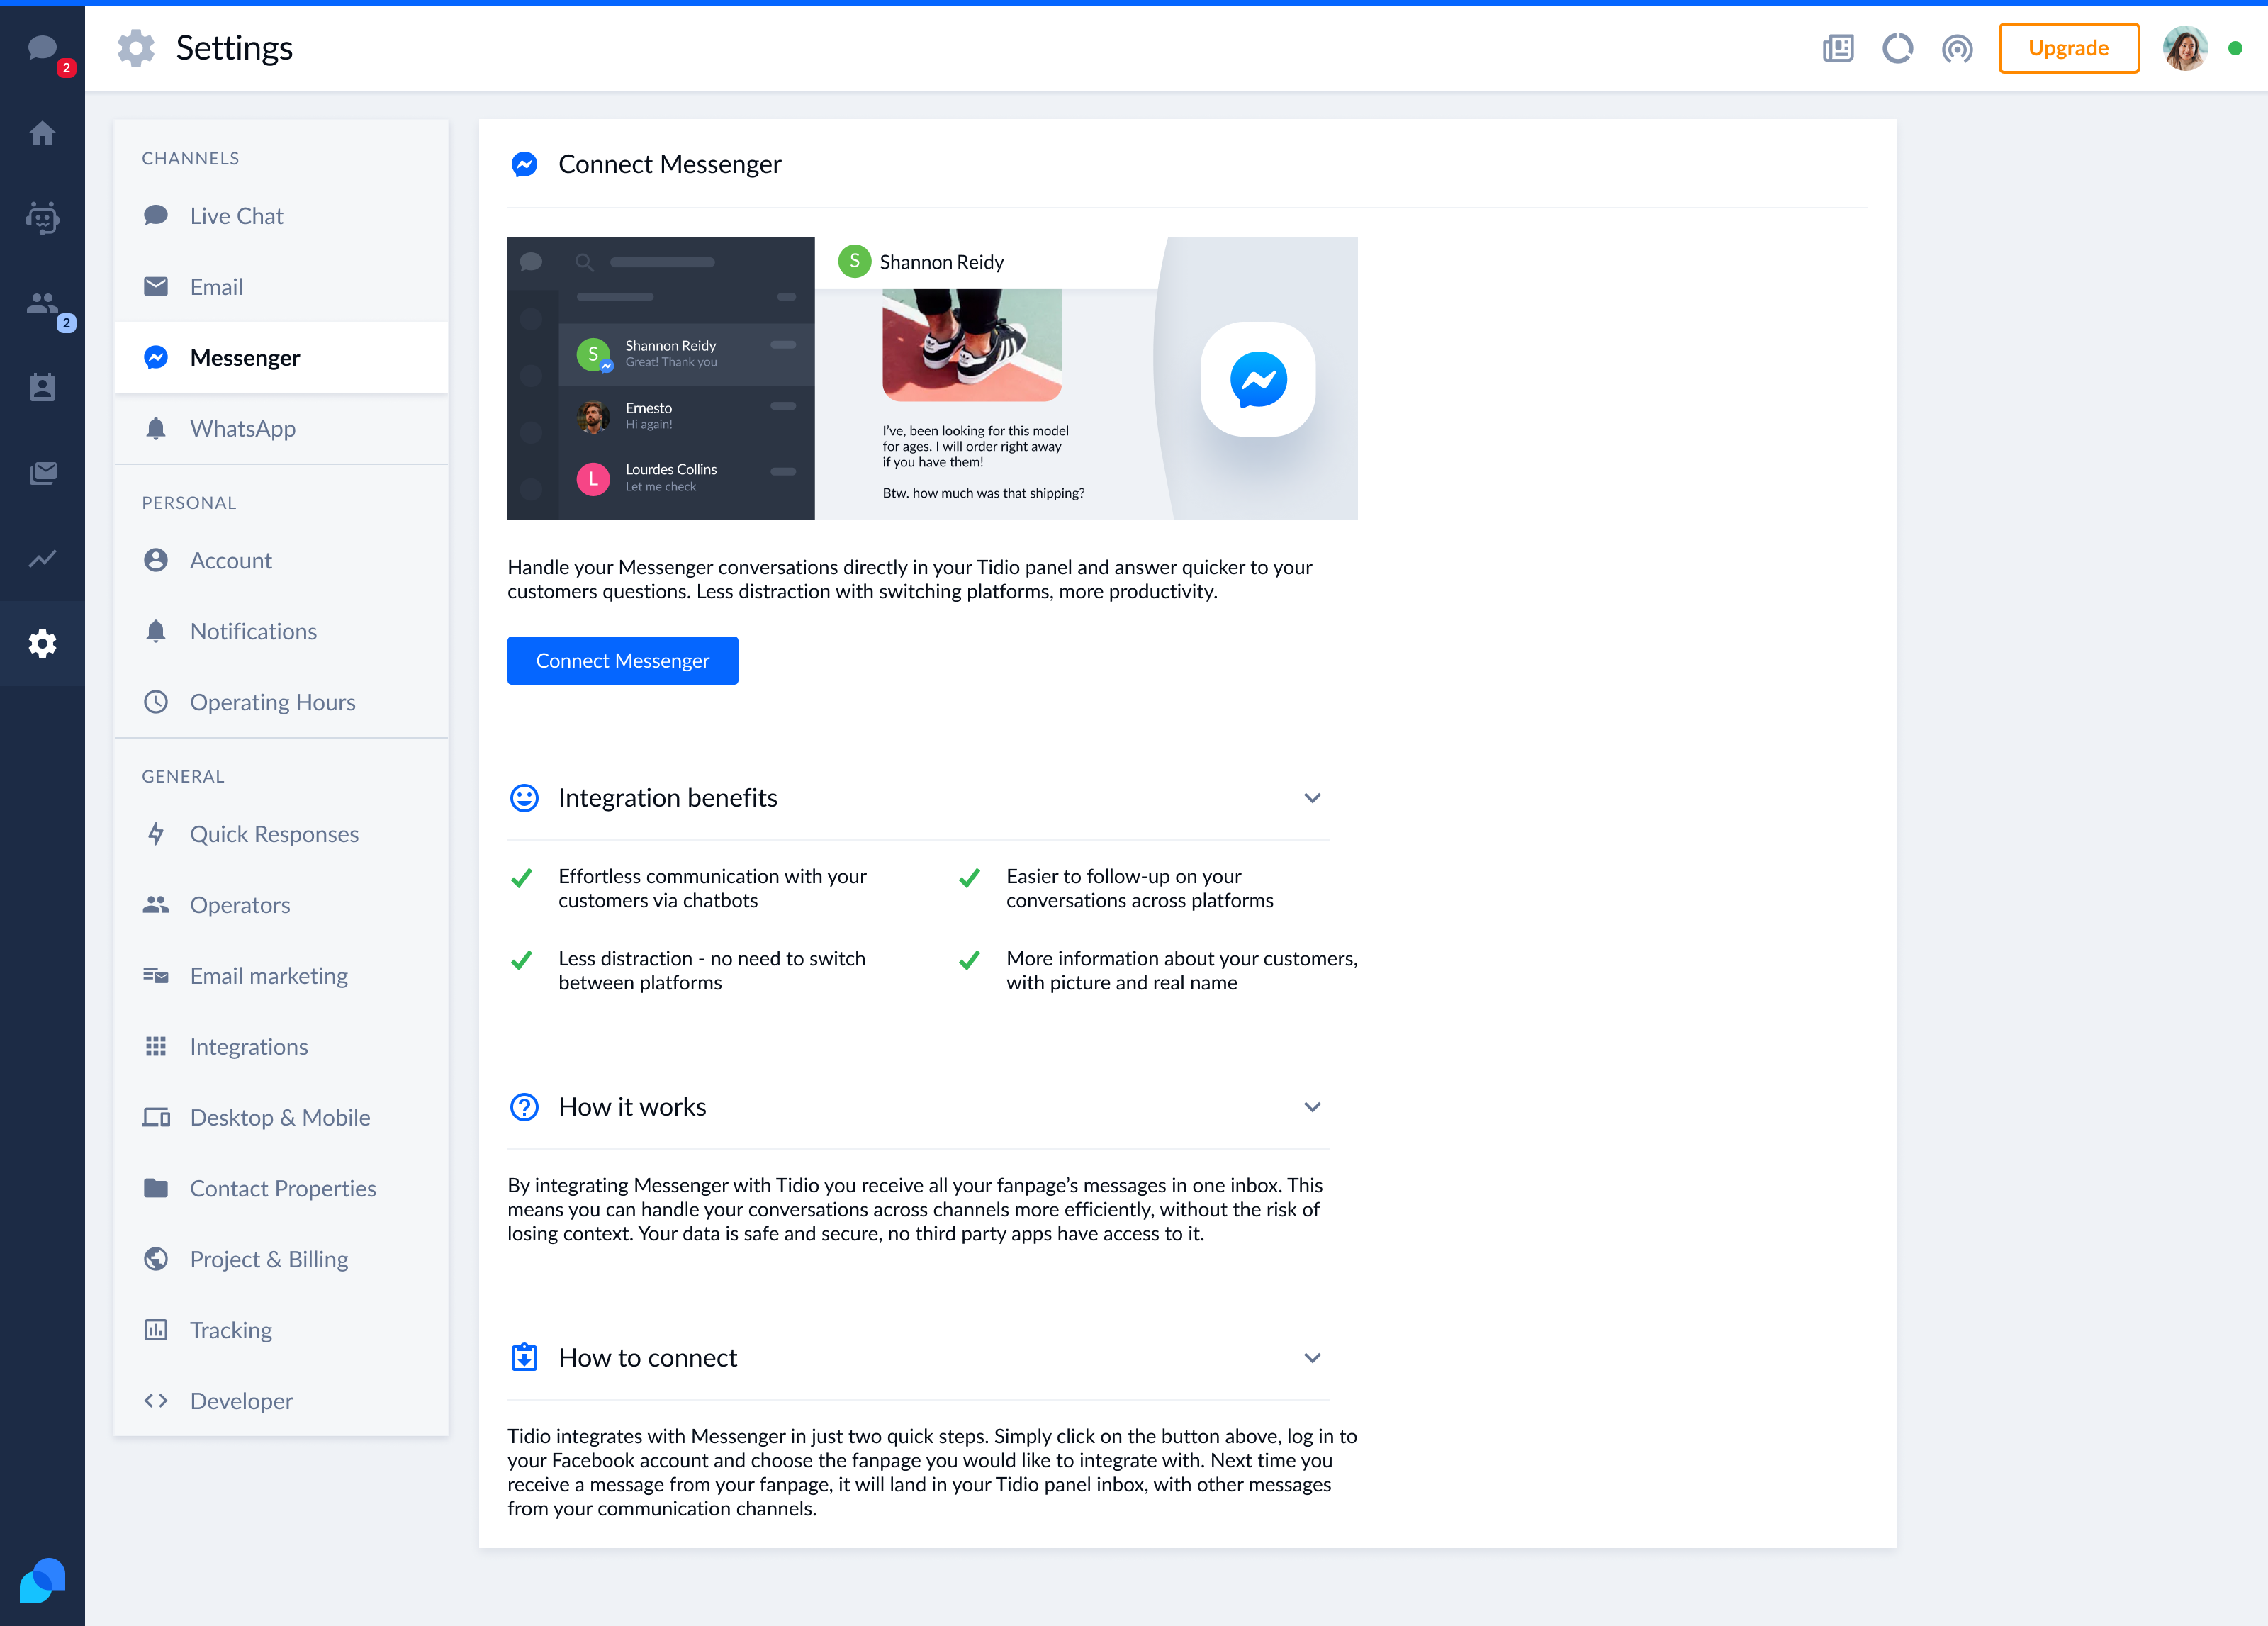Screen dimensions: 2268x1626
Task: Click the green online status dot
Action: tap(2235, 48)
